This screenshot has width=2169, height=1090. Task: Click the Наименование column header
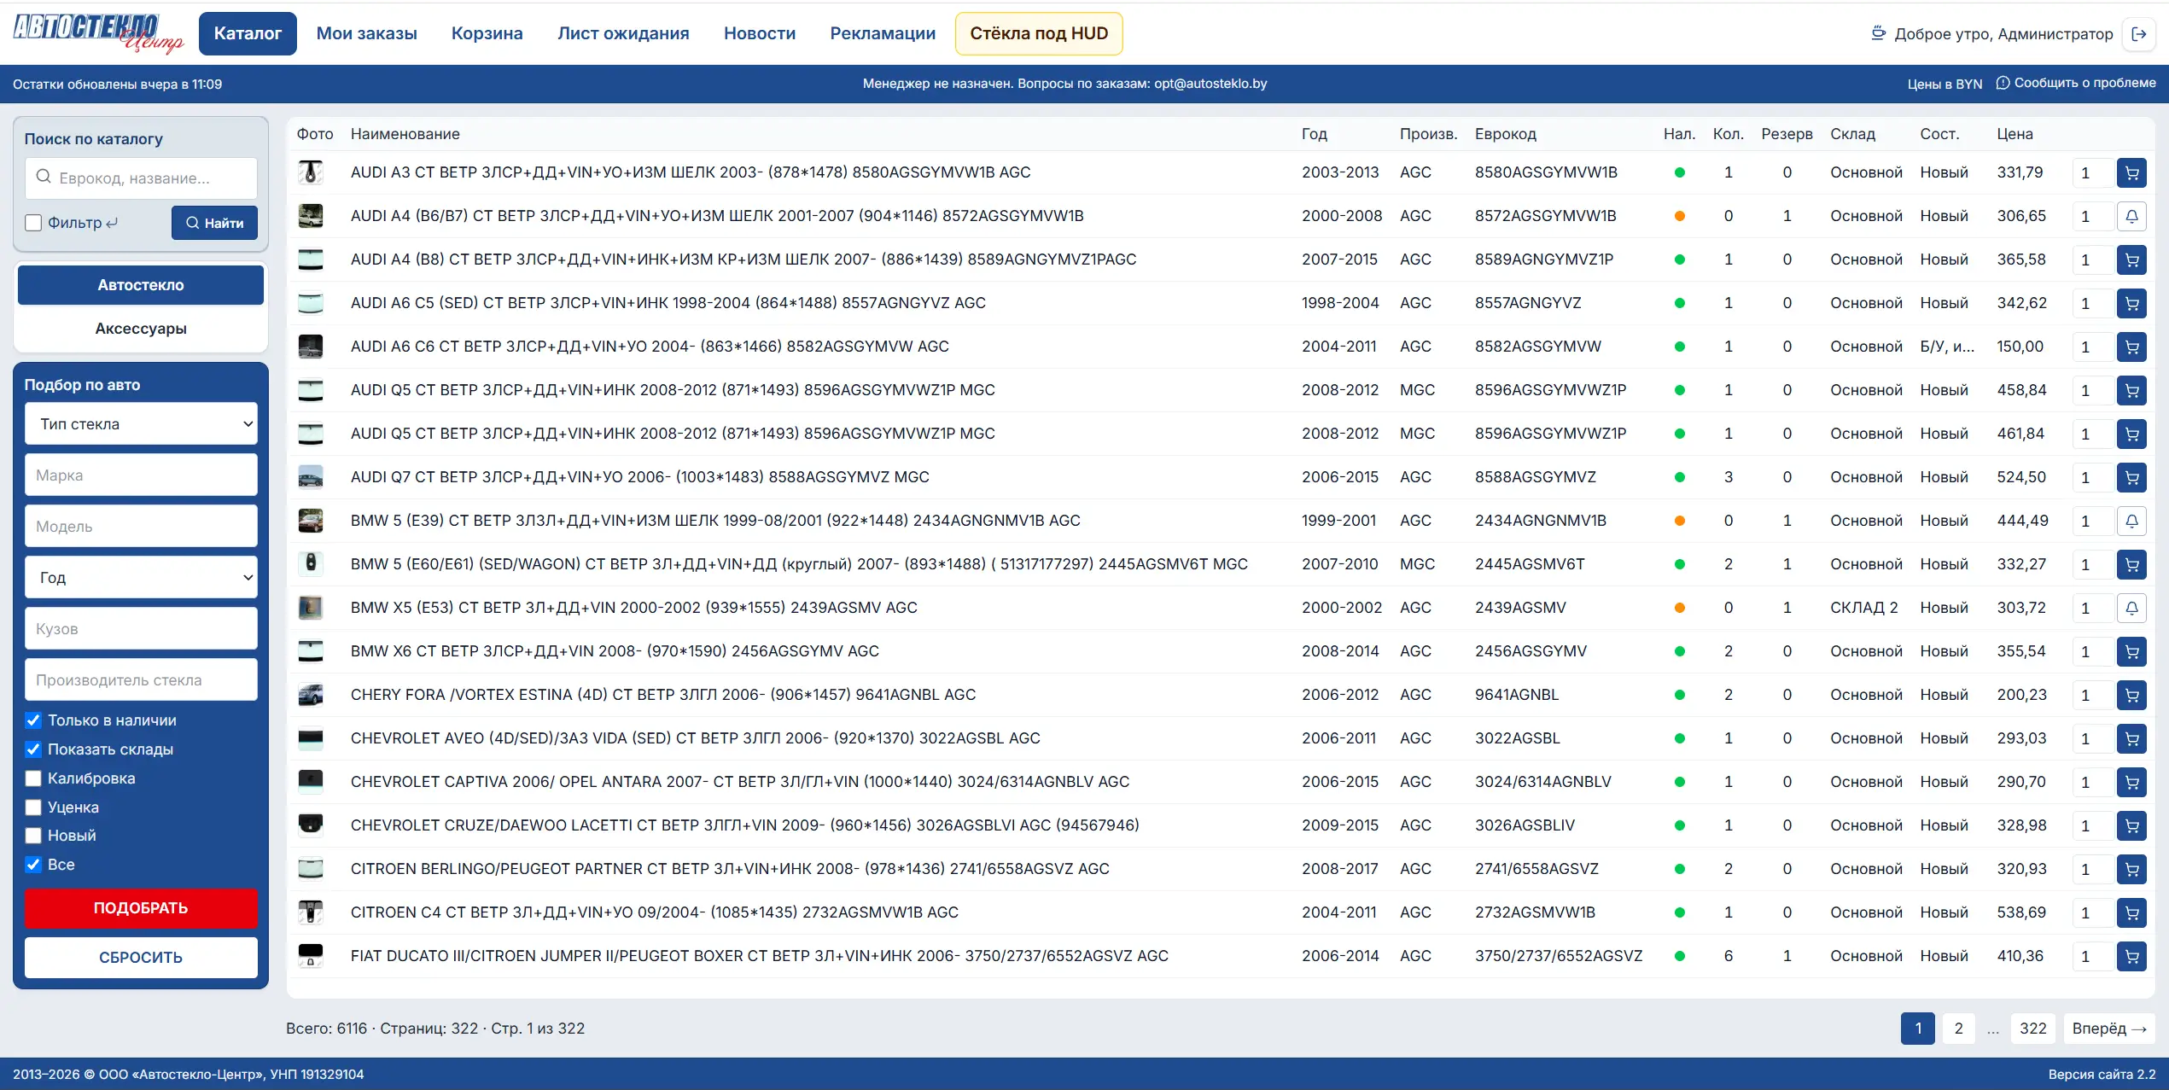pos(405,134)
